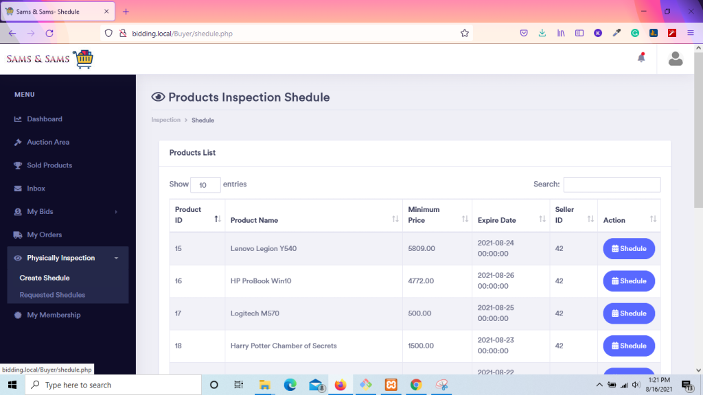Click the Sams & Sams shopping cart logo
The height and width of the screenshot is (395, 703).
click(82, 58)
